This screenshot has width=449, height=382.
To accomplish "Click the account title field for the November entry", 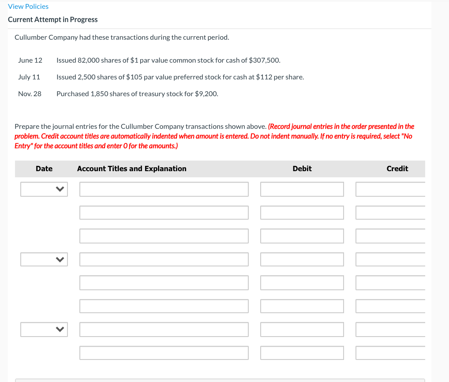I will (164, 329).
